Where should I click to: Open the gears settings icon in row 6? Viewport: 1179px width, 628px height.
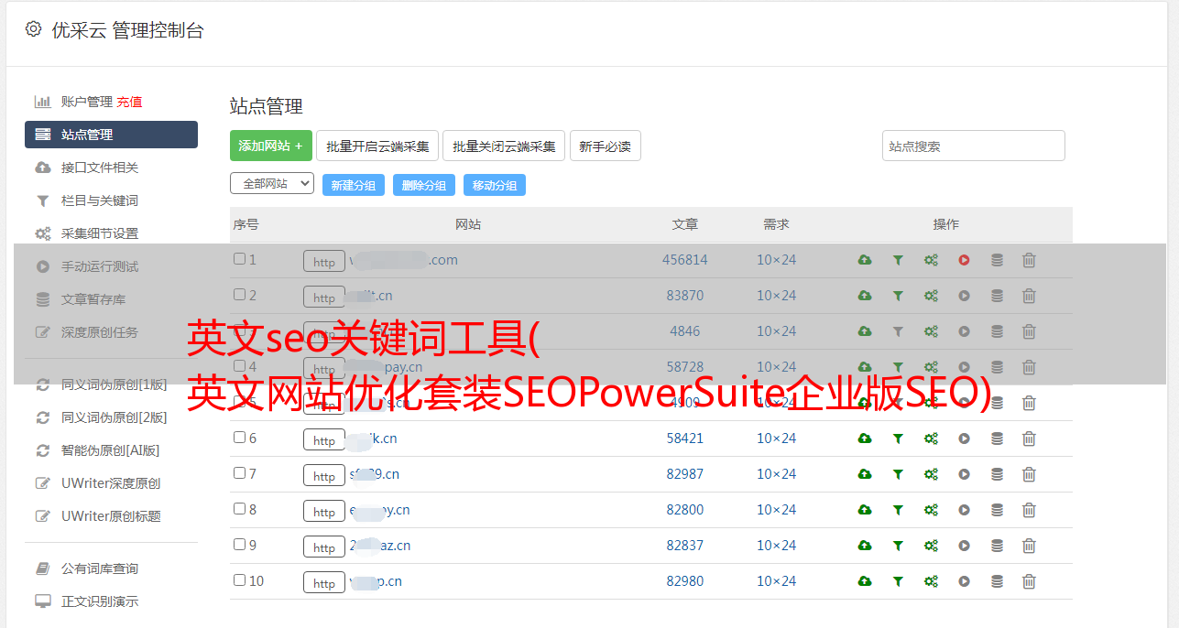[x=931, y=439]
